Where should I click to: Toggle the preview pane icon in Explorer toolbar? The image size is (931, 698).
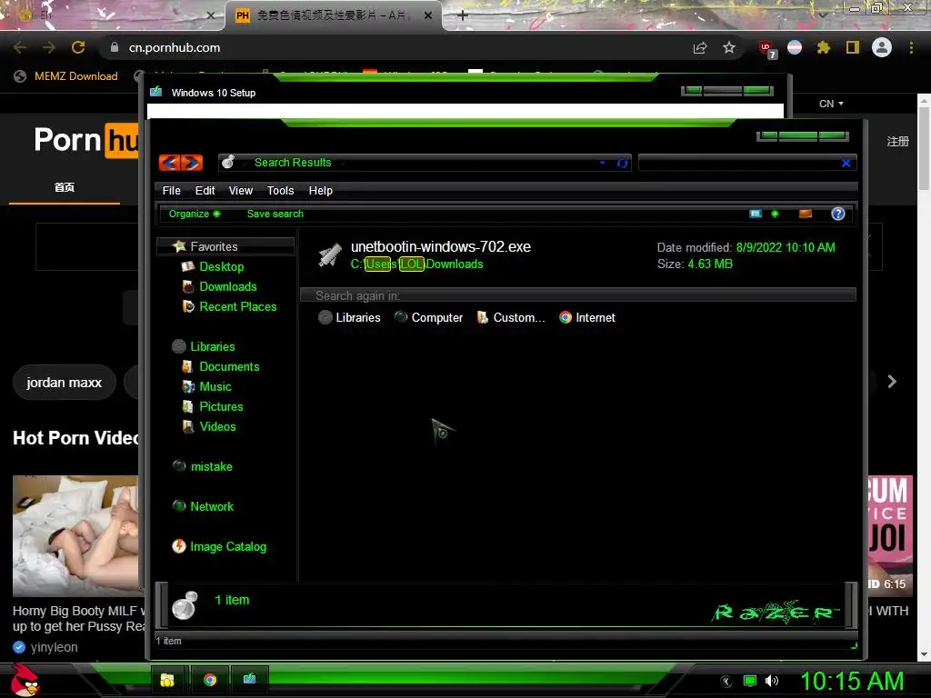click(x=806, y=214)
